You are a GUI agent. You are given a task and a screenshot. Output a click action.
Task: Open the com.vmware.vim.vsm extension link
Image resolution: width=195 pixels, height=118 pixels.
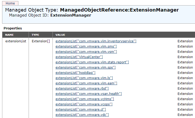point(86,52)
